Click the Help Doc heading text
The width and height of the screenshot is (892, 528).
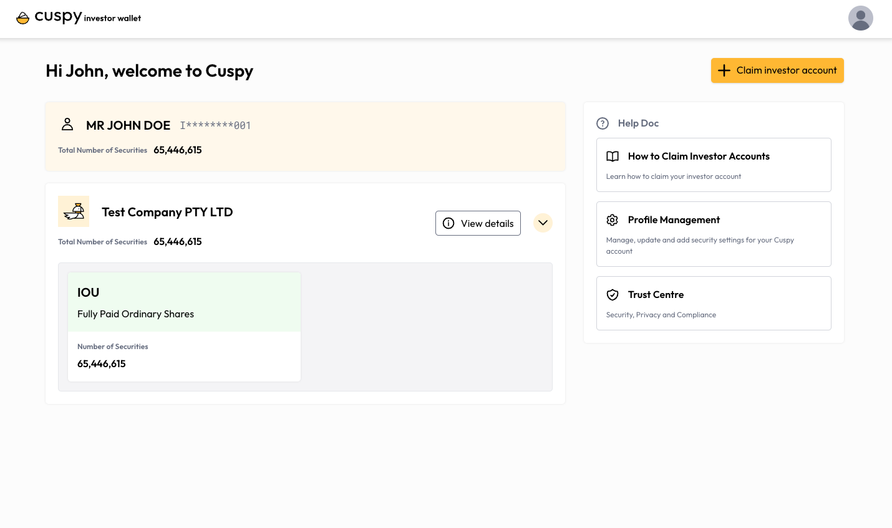point(638,123)
